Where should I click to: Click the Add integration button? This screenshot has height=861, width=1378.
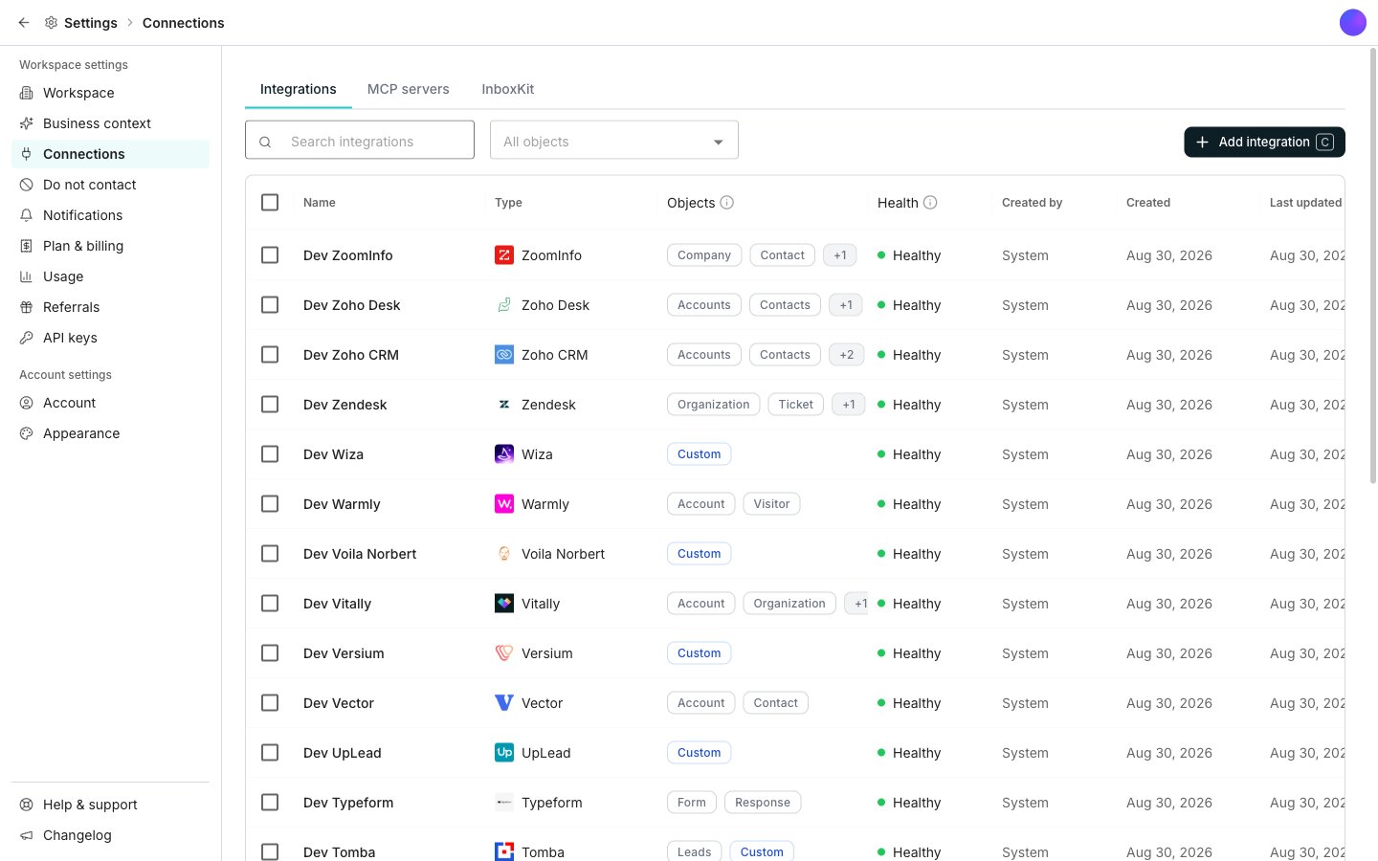coord(1264,142)
